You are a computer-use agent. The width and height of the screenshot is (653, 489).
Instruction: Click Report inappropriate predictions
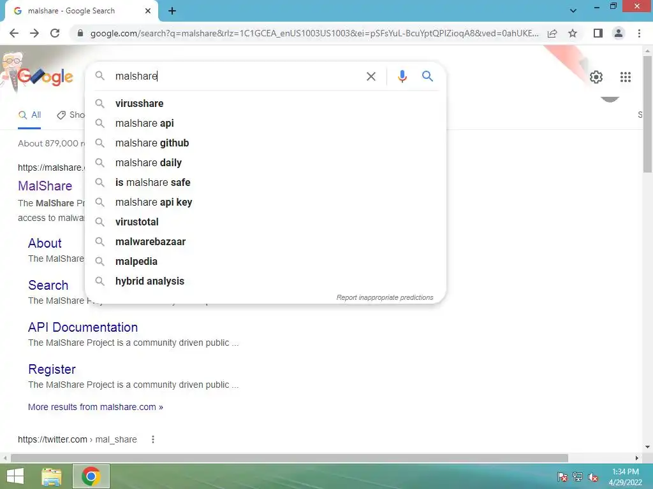[x=385, y=298]
